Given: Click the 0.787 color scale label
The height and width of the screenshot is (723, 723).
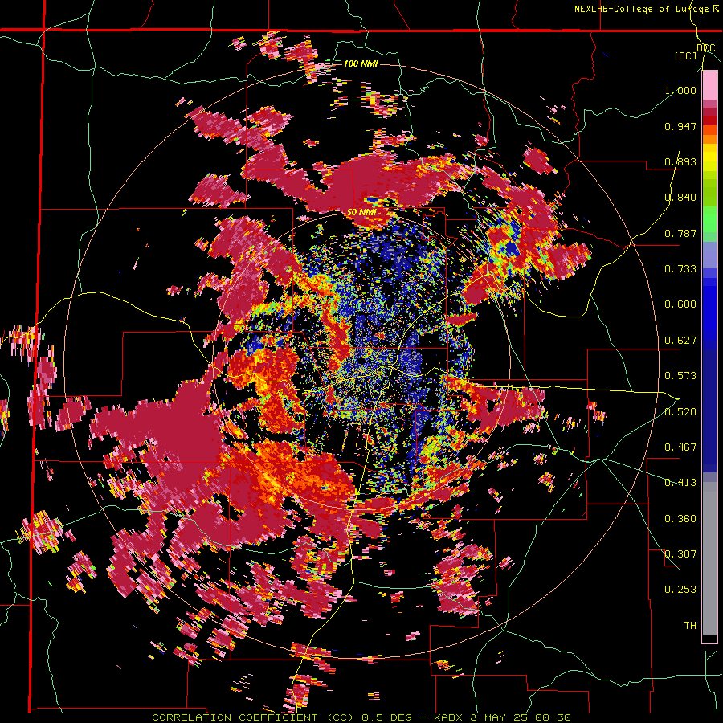Looking at the screenshot, I should pos(680,233).
